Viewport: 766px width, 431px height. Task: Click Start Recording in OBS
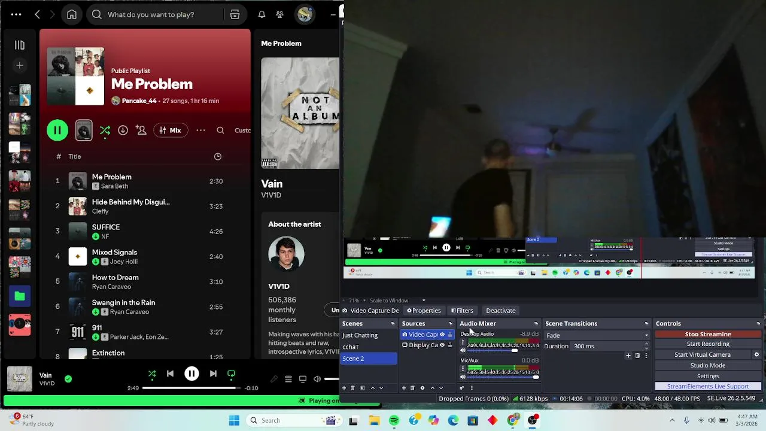click(708, 344)
